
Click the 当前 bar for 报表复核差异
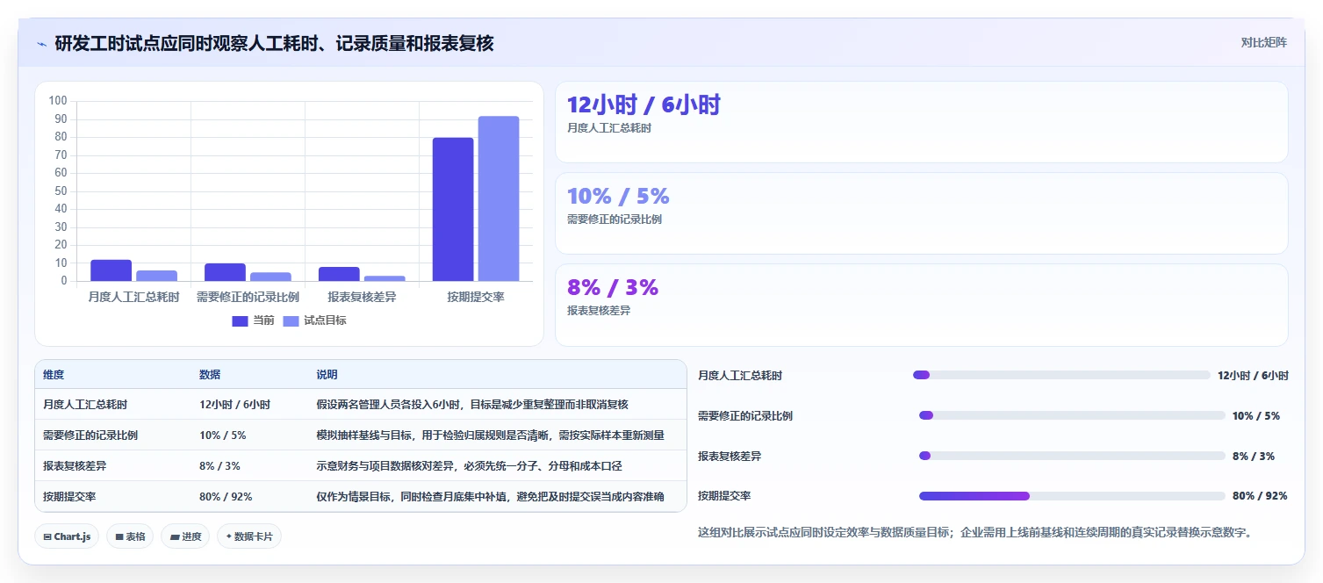point(339,274)
